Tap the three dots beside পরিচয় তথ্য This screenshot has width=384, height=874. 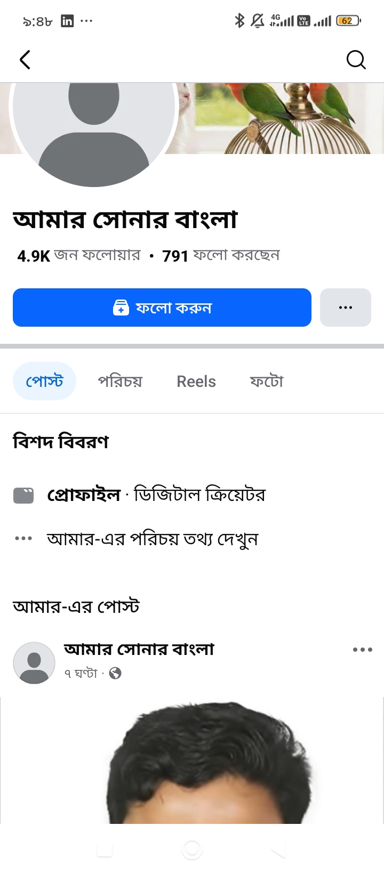coord(23,539)
